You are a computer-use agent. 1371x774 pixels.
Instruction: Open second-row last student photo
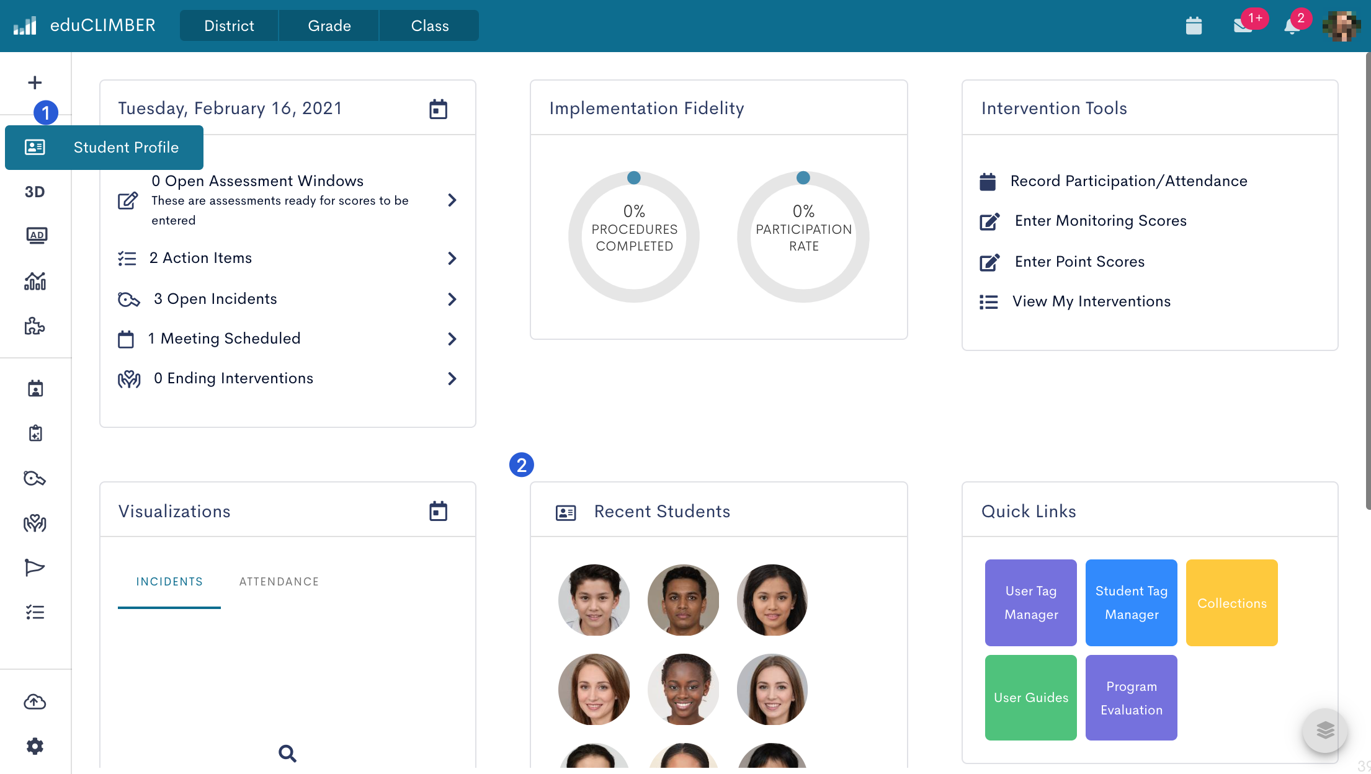click(x=772, y=689)
